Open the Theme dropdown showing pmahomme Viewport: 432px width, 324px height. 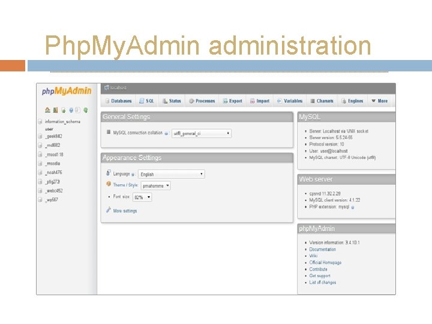pos(155,185)
